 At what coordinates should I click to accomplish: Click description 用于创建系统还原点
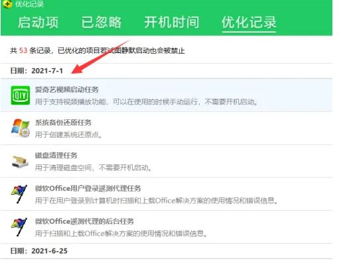68,134
